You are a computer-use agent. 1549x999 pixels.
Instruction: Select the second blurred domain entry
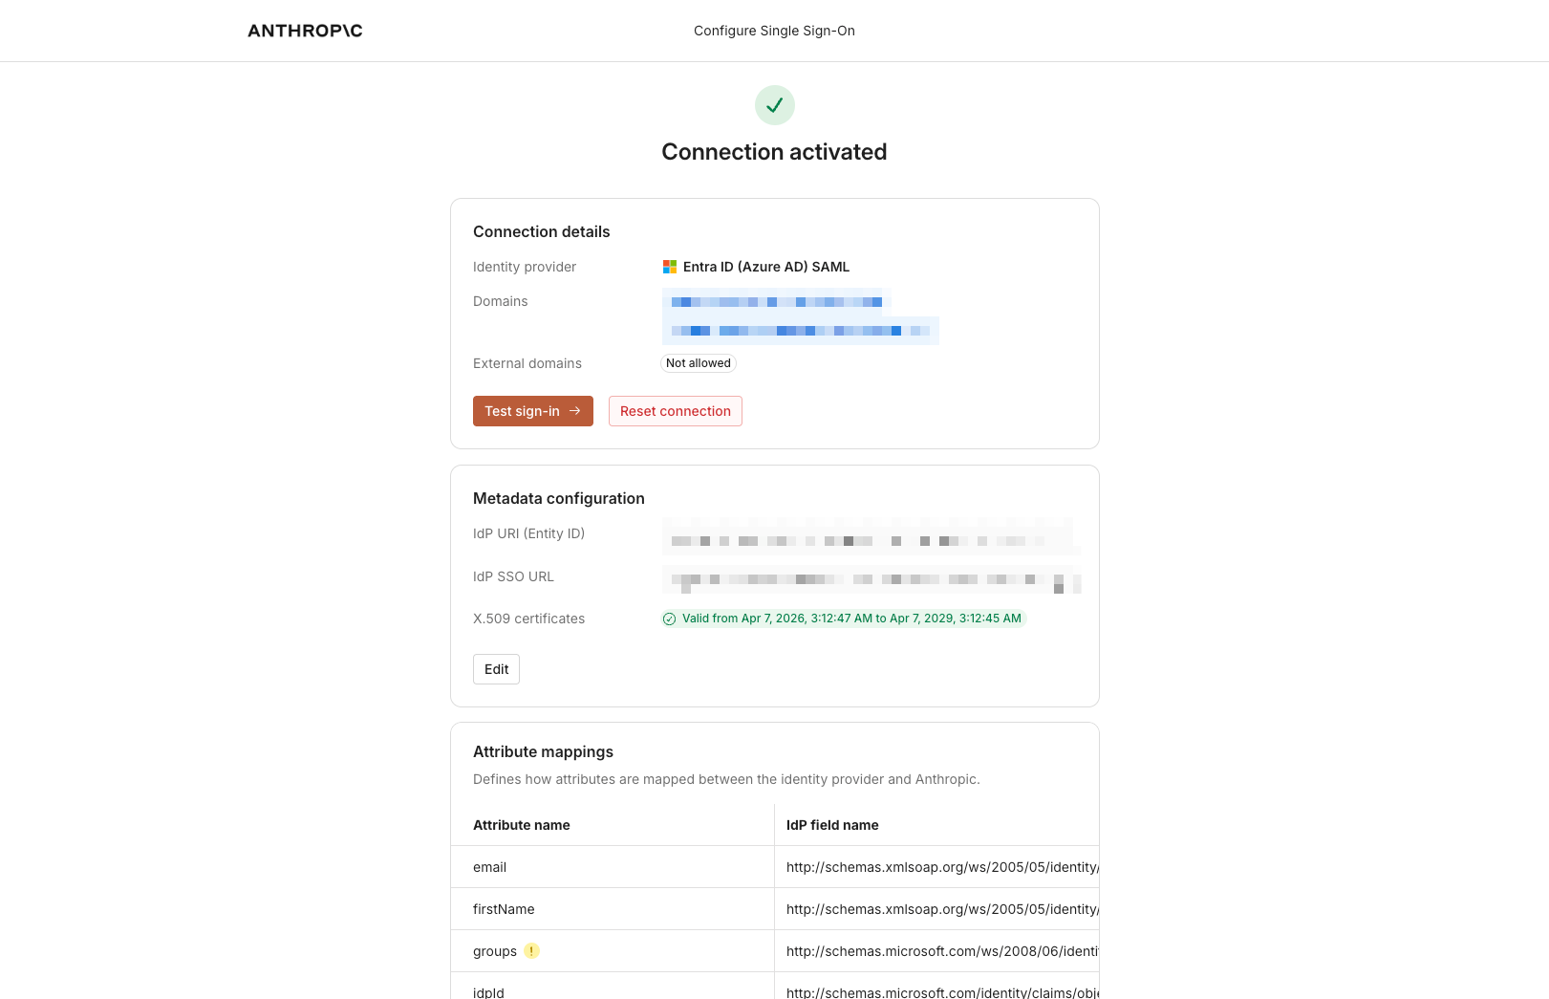800,331
